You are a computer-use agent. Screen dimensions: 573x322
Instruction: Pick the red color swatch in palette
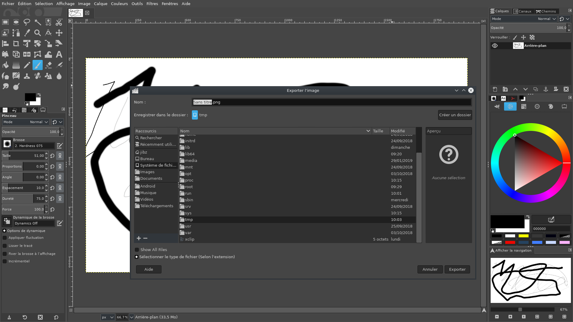(510, 242)
